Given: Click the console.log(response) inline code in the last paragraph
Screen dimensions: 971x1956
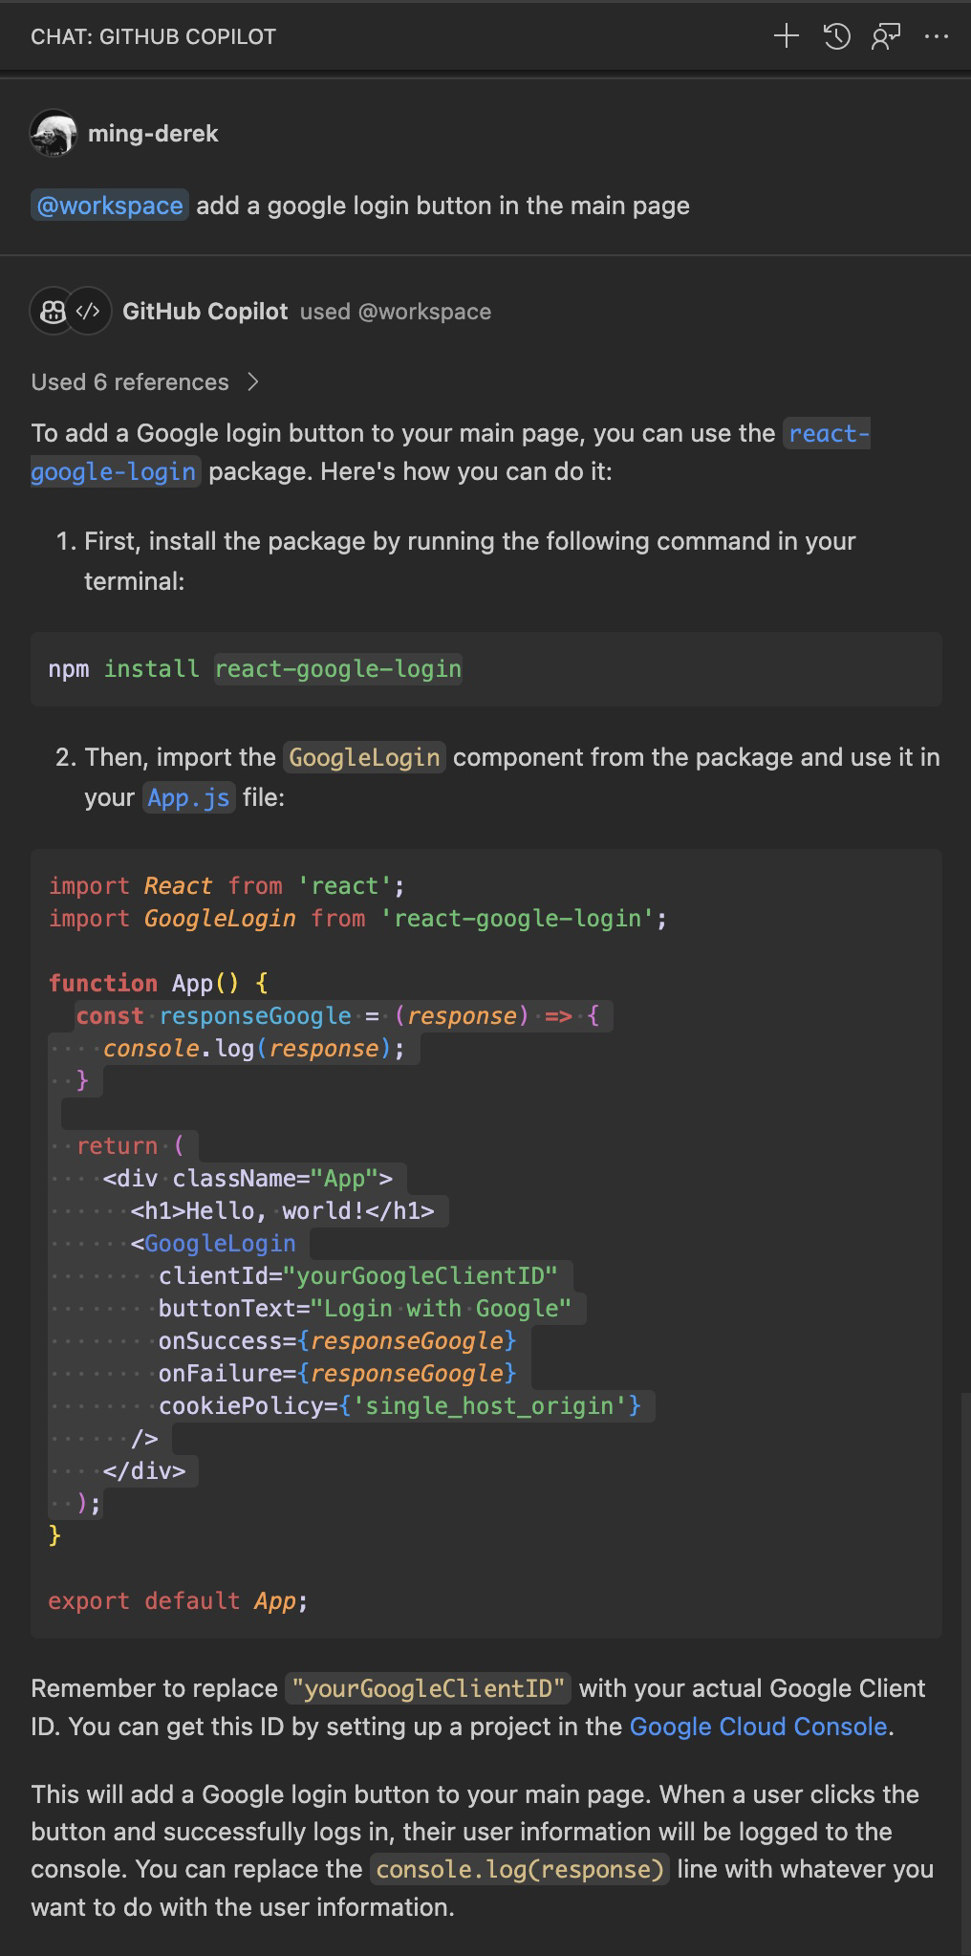Looking at the screenshot, I should click(519, 1869).
